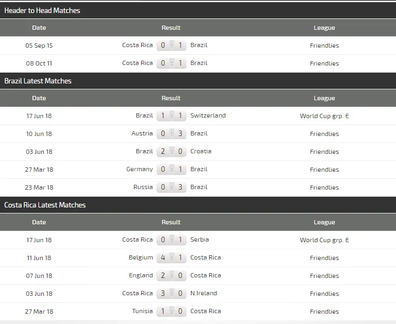The height and width of the screenshot is (324, 396).
Task: Click the Costa Rica Latest Matches heading
Action: [x=45, y=205]
